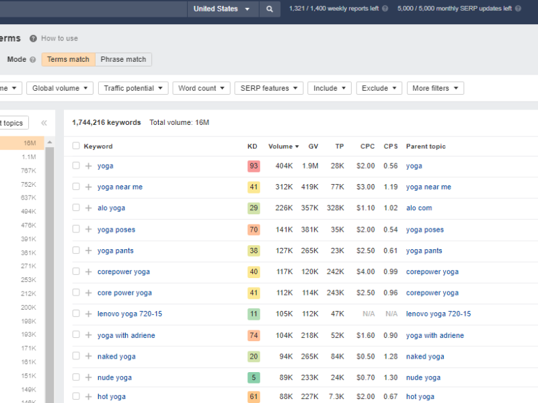
Task: Click plus icon beside corepower yoga
Action: (88, 272)
